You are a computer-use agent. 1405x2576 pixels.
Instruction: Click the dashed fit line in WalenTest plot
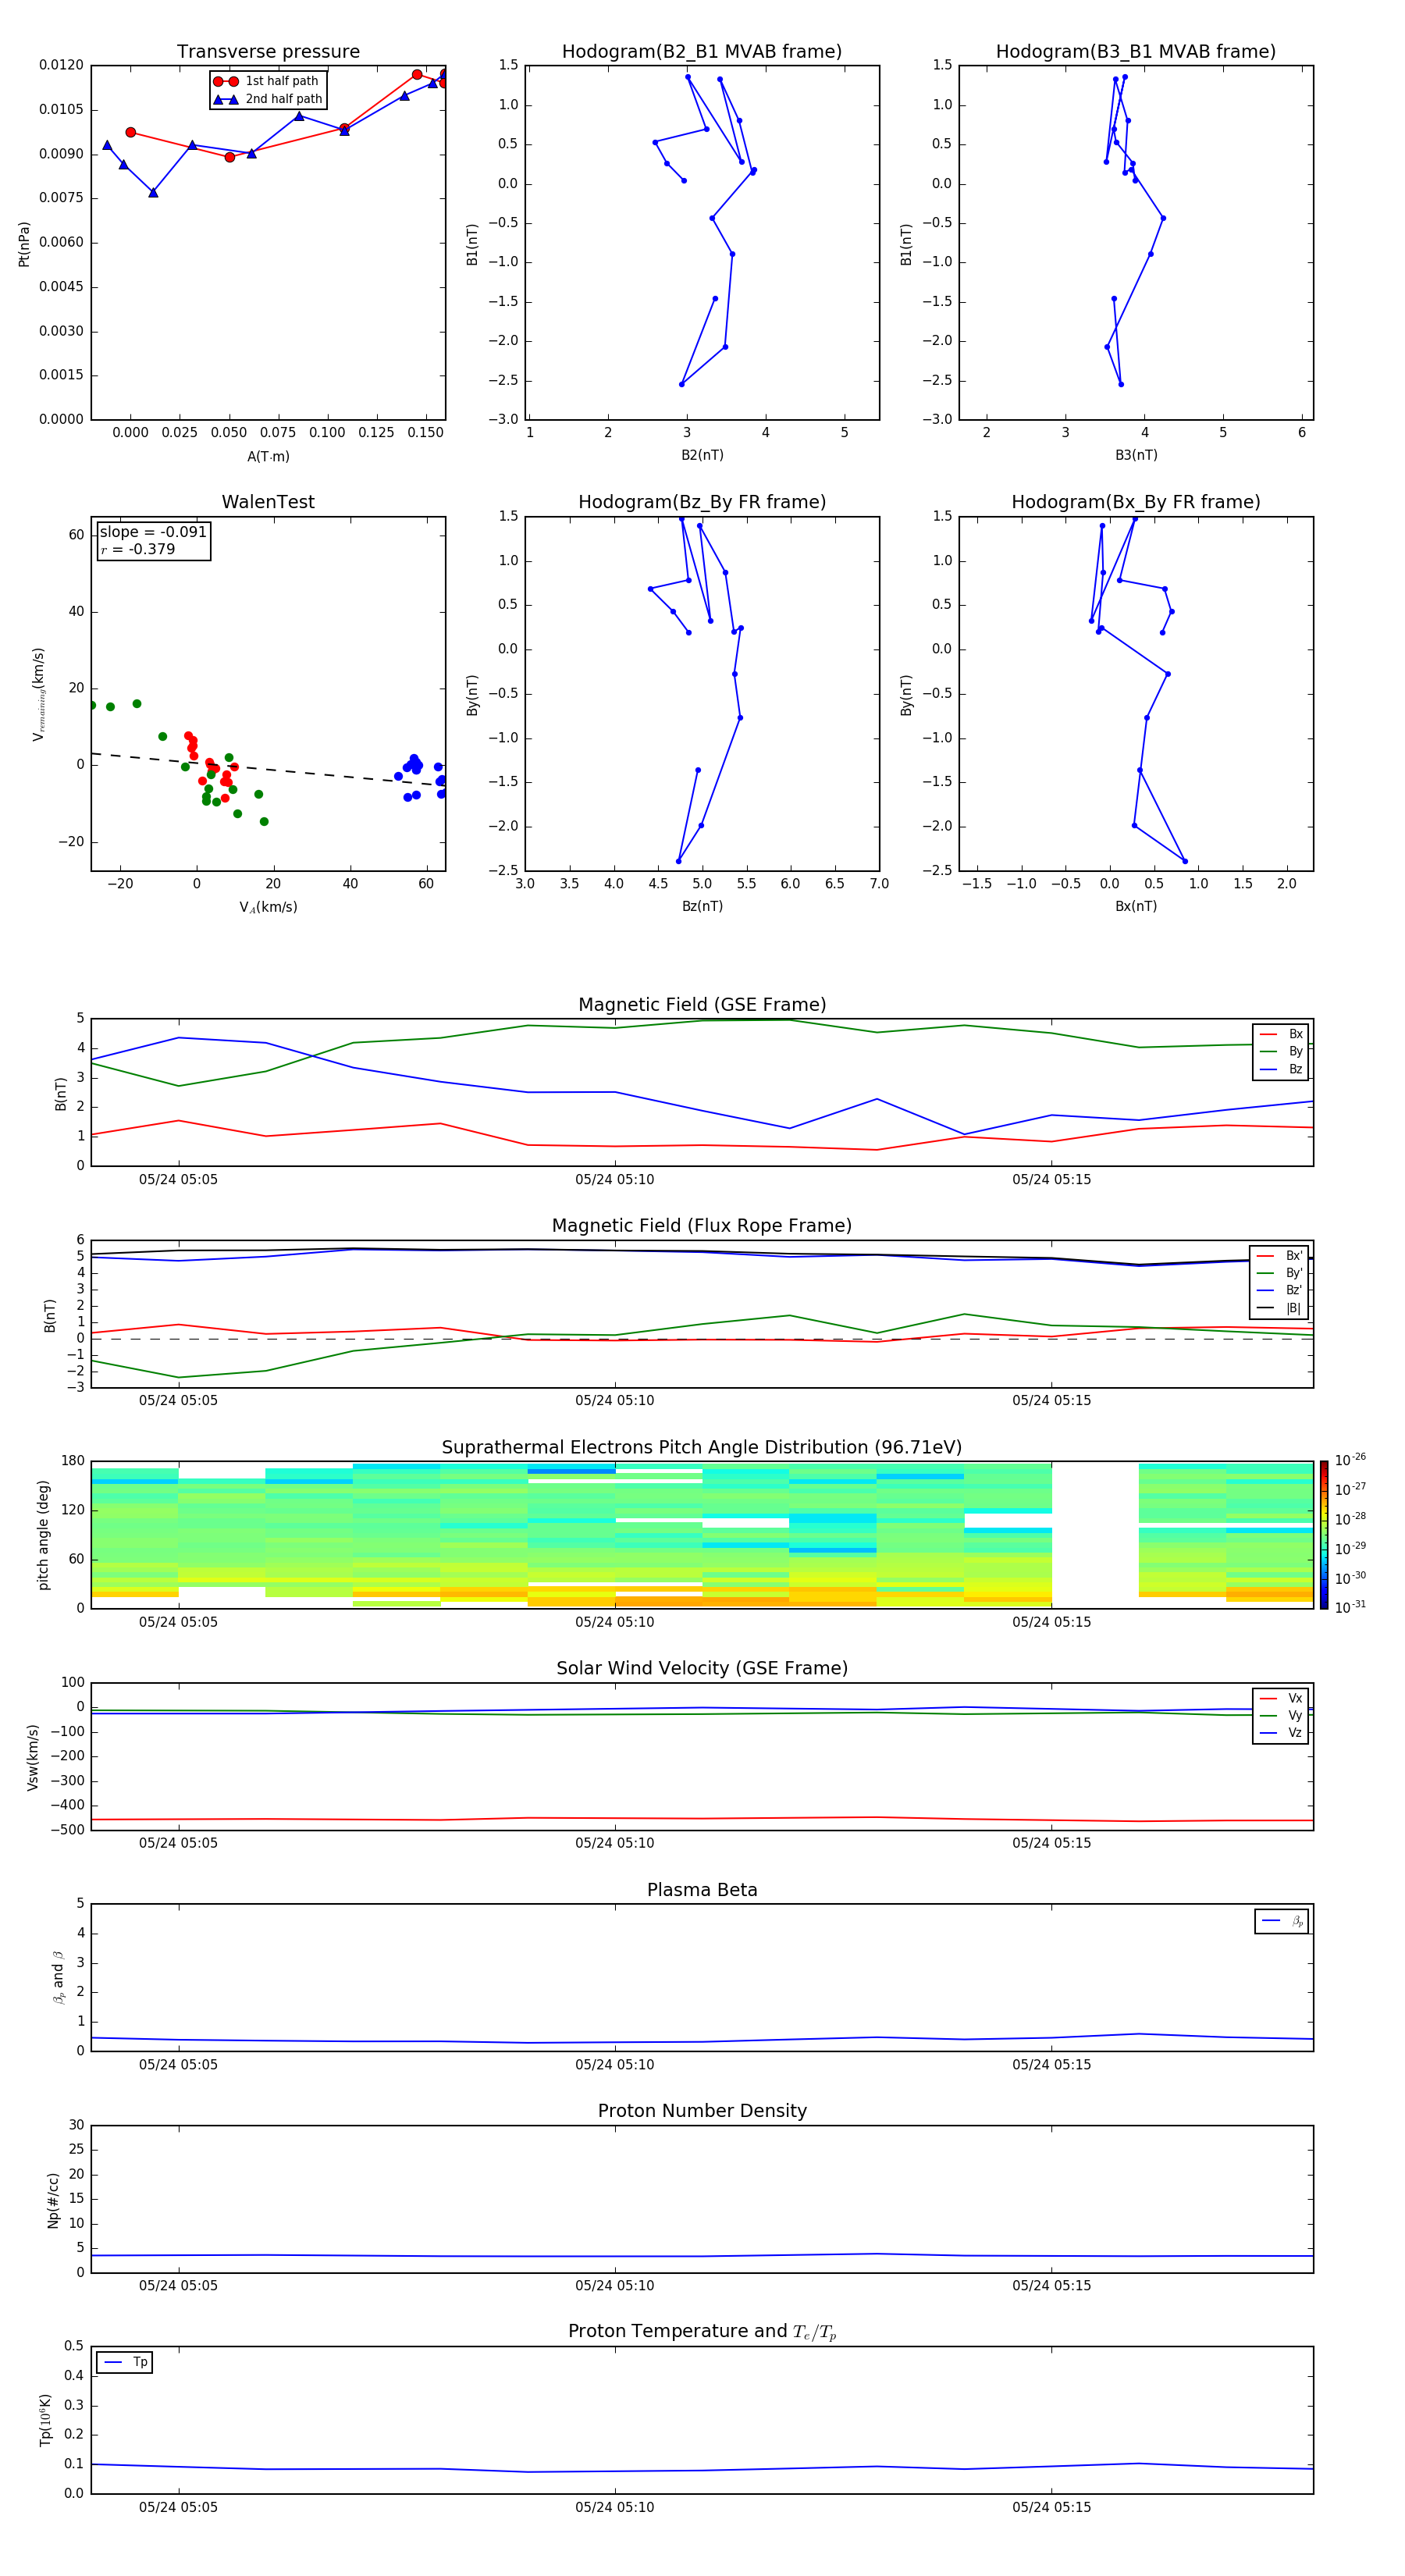(268, 769)
